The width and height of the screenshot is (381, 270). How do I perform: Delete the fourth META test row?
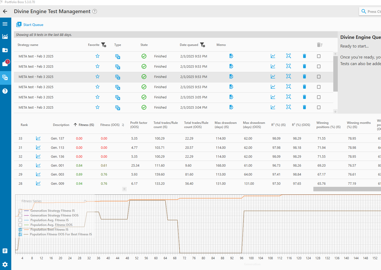[304, 87]
